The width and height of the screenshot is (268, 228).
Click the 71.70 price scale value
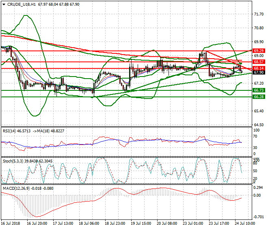click(259, 14)
